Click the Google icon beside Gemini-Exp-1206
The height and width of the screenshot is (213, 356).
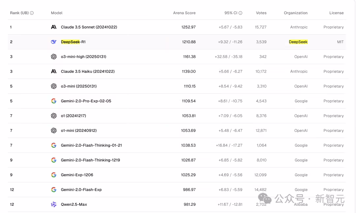click(x=54, y=175)
